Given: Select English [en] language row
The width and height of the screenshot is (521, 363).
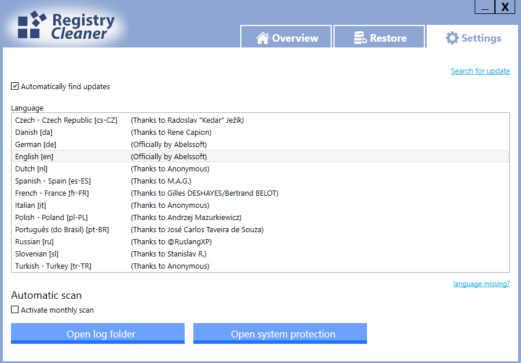Looking at the screenshot, I should tap(260, 156).
